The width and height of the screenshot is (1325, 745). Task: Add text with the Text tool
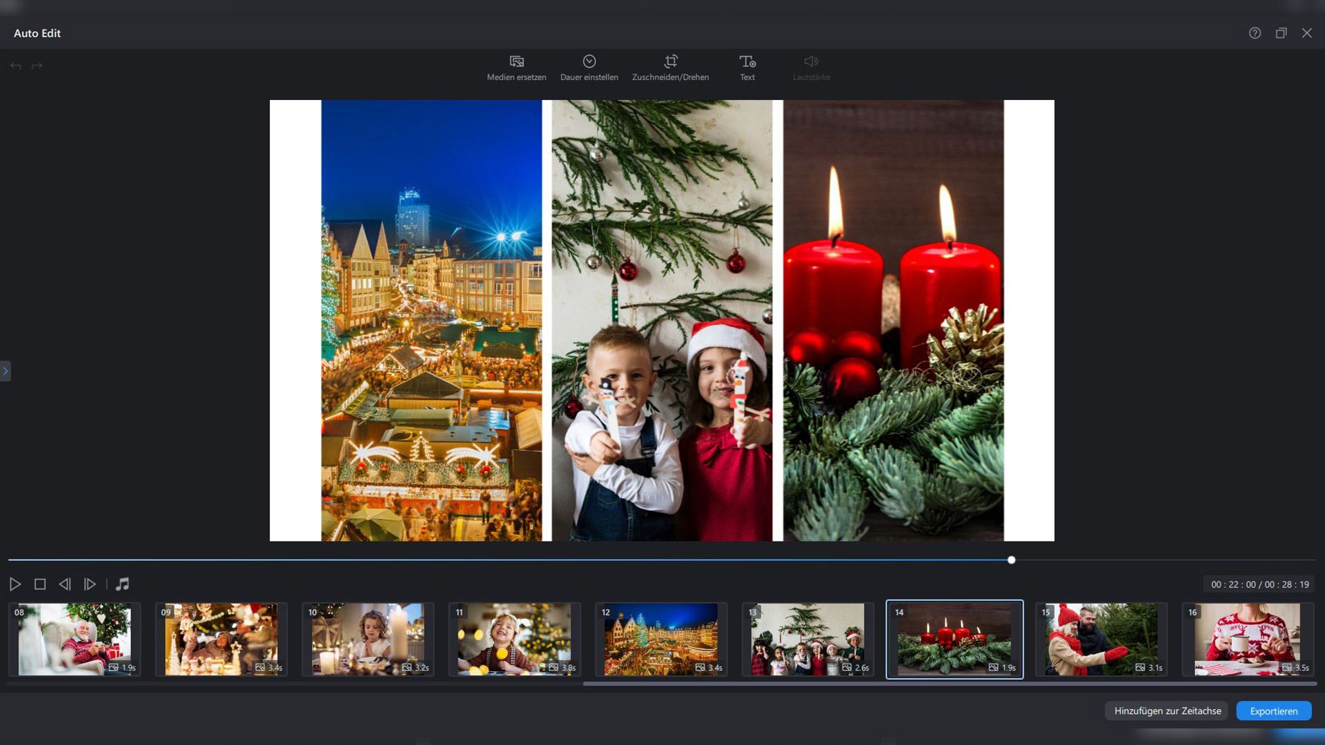[x=747, y=61]
